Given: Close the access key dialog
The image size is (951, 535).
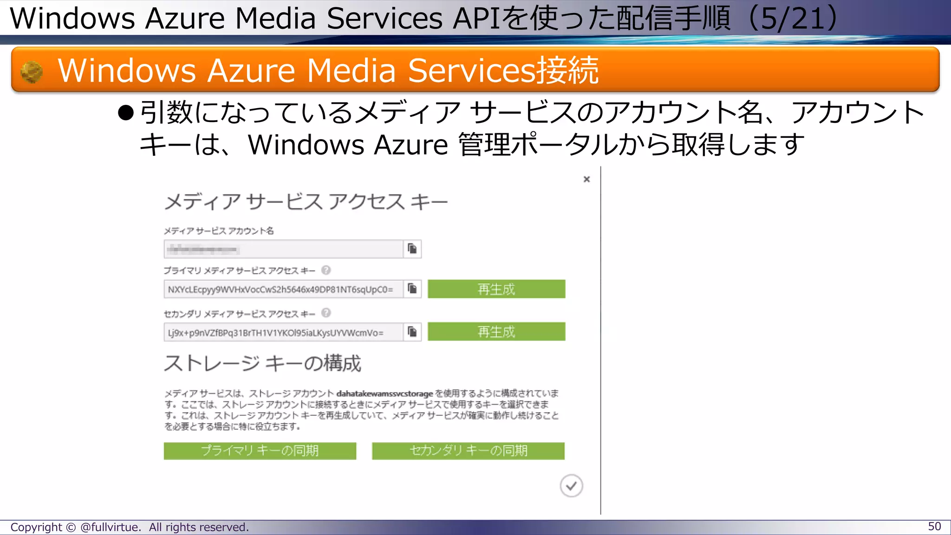Looking at the screenshot, I should click(x=586, y=179).
